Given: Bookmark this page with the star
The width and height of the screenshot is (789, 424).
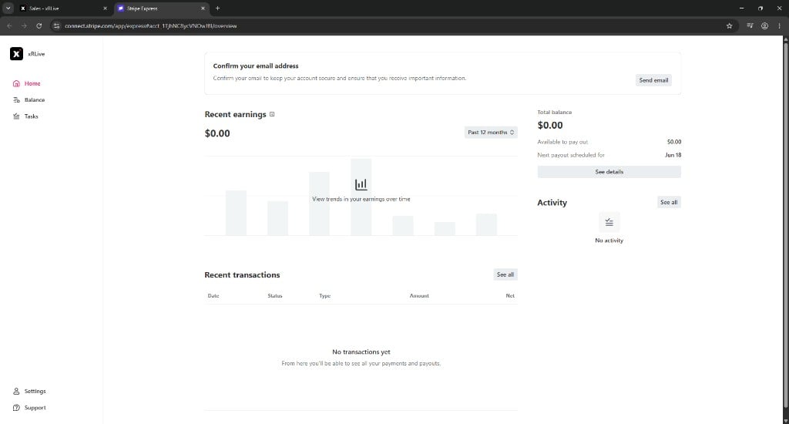Looking at the screenshot, I should coord(729,25).
